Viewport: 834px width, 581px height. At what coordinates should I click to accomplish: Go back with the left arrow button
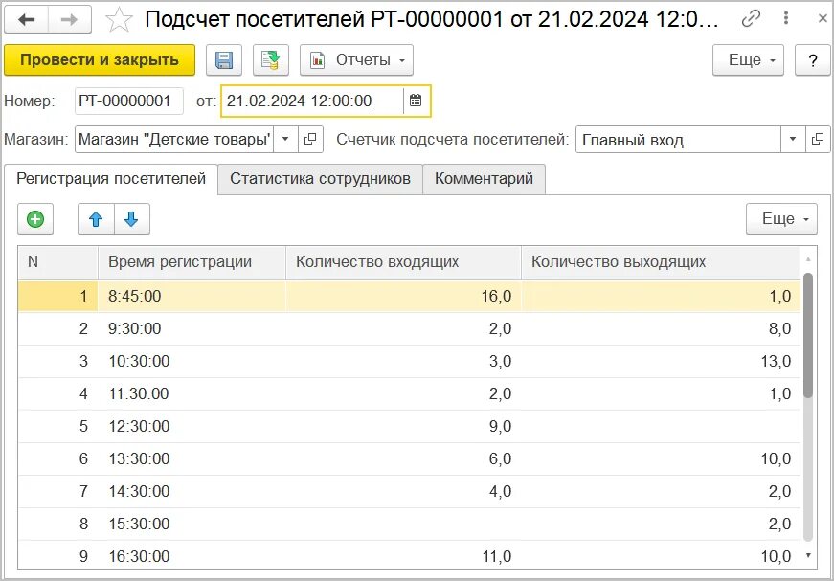click(27, 20)
